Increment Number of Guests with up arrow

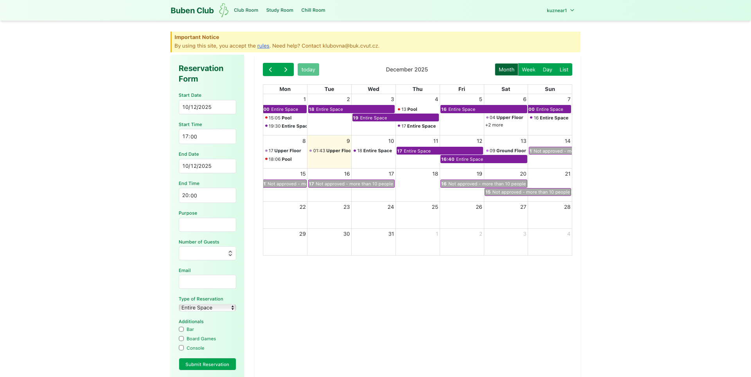pos(230,251)
